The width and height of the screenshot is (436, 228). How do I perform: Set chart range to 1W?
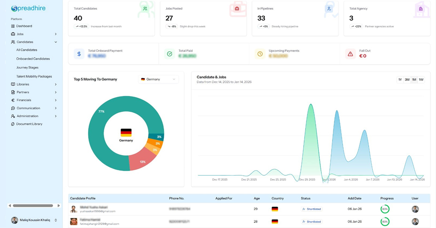pyautogui.click(x=421, y=80)
